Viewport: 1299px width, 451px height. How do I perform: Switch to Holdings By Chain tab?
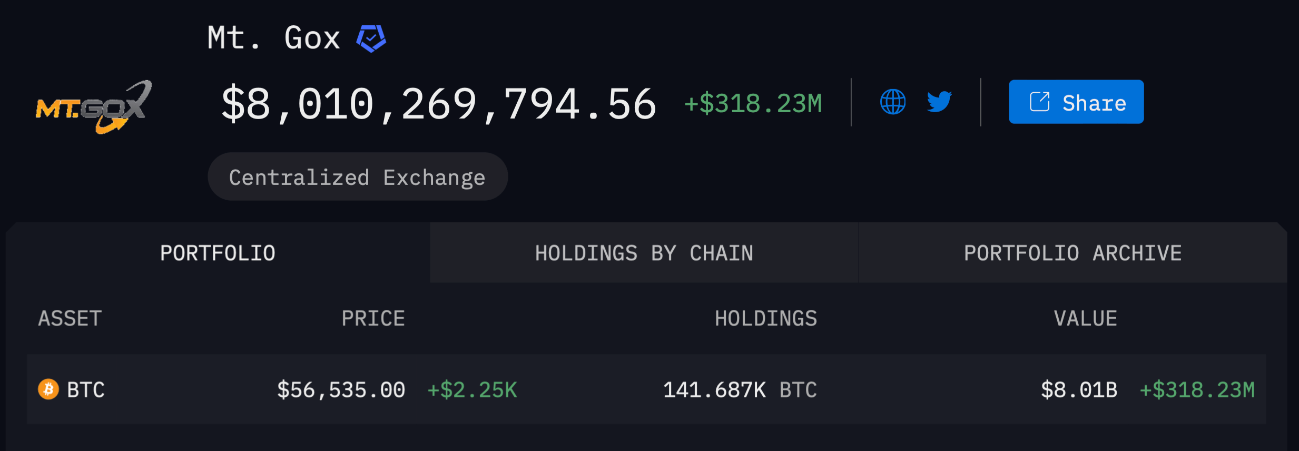[x=644, y=253]
